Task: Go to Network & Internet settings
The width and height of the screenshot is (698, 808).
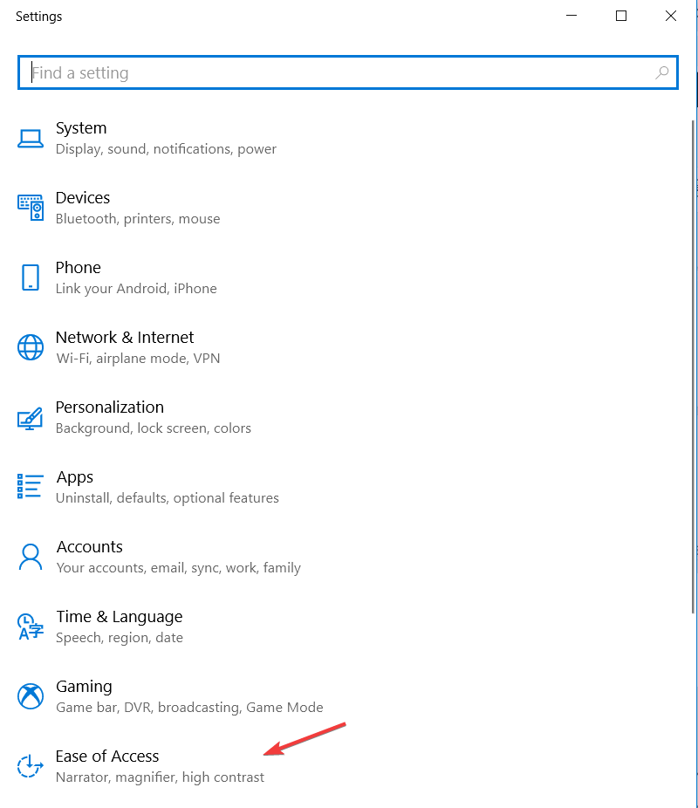Action: 124,337
